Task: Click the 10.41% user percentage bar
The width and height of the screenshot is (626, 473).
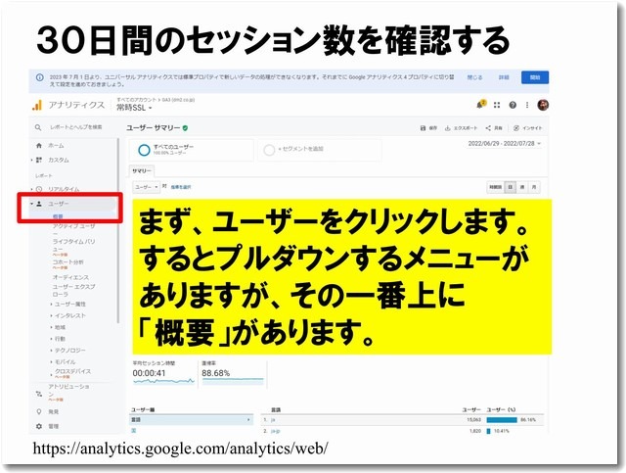Action: click(489, 431)
